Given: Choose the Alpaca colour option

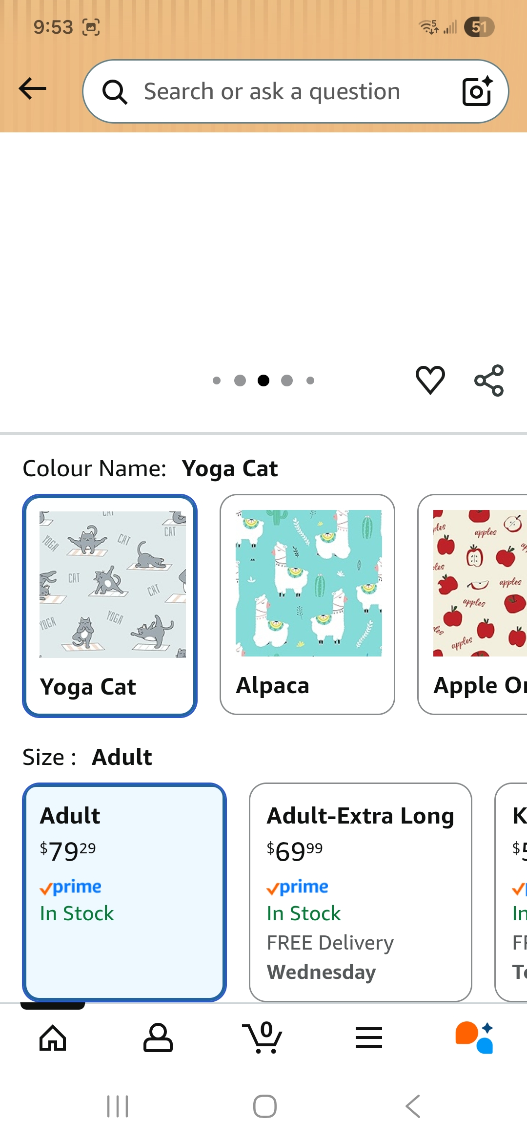Looking at the screenshot, I should pyautogui.click(x=307, y=605).
